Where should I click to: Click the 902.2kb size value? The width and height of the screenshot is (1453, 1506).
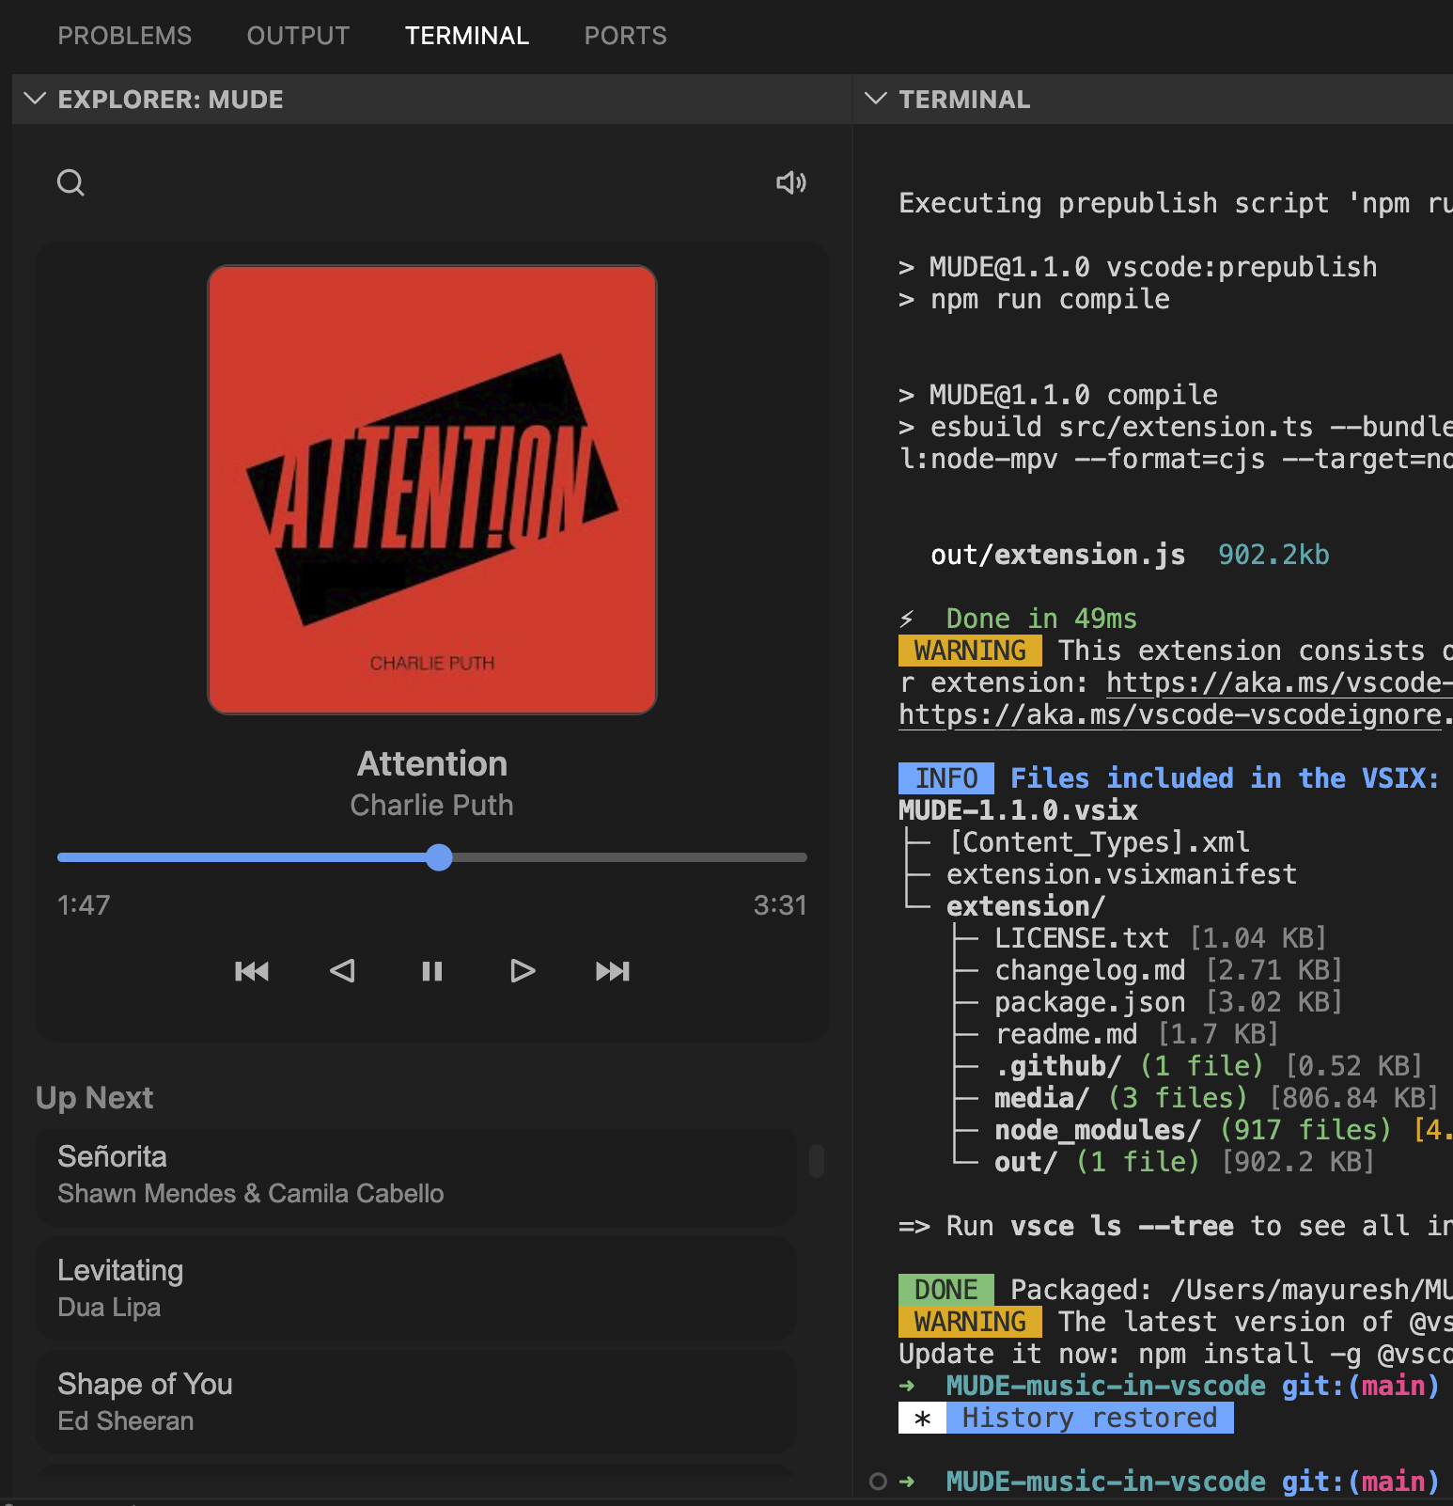point(1273,555)
